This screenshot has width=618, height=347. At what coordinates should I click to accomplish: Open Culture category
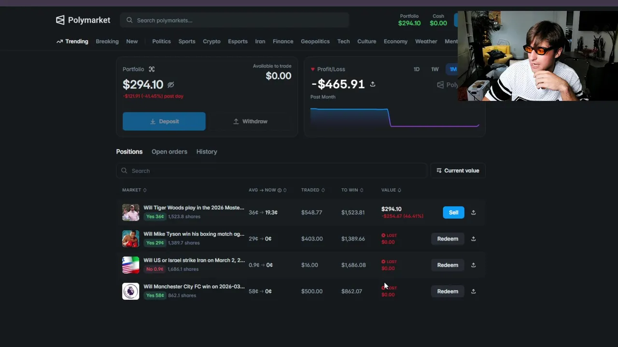(366, 41)
